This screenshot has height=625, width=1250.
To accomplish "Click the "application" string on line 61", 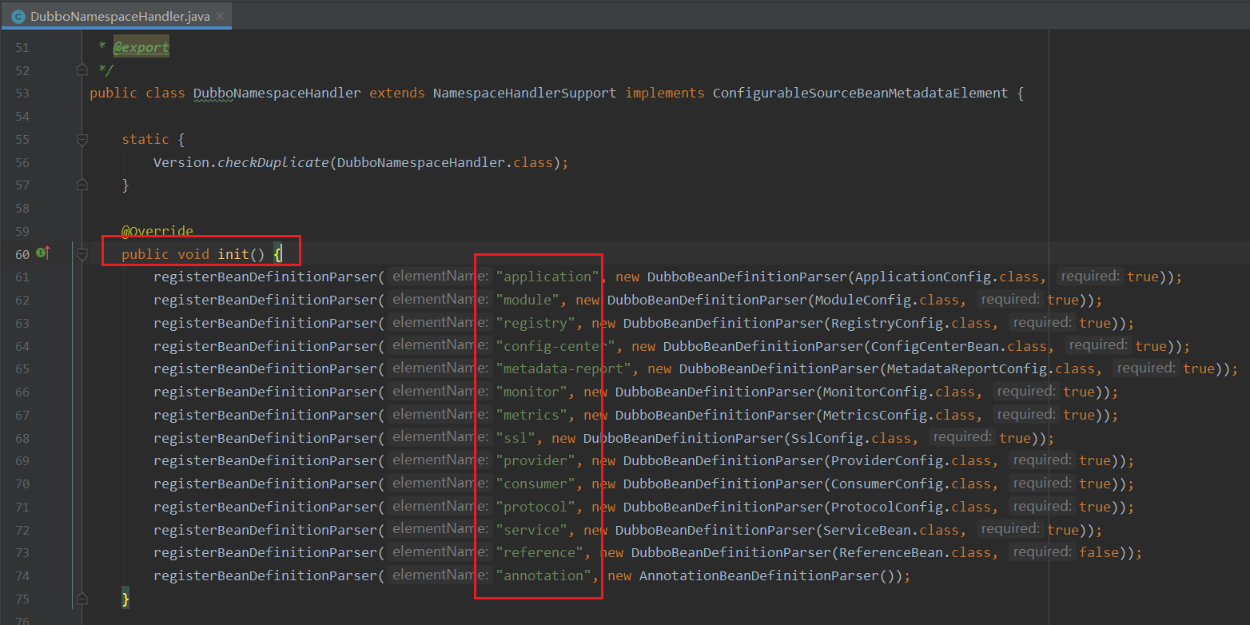I will [547, 277].
